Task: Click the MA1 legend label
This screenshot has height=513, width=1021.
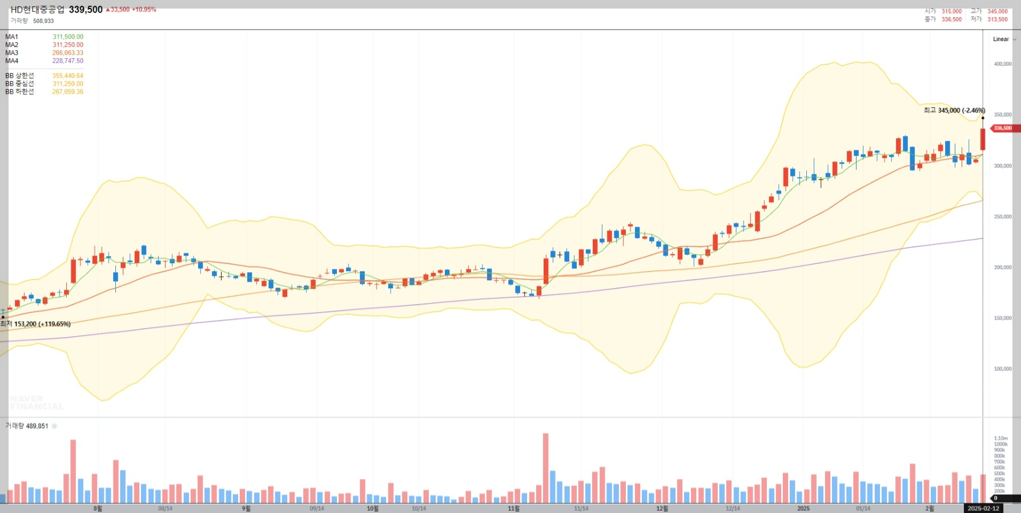Action: [12, 37]
